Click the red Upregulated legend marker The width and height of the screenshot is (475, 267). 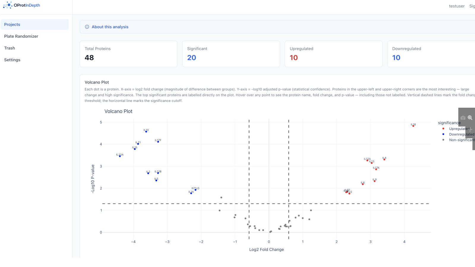coord(443,129)
